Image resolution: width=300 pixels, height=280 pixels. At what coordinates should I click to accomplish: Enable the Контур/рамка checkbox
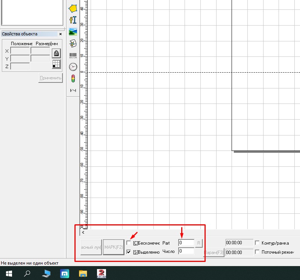click(257, 243)
